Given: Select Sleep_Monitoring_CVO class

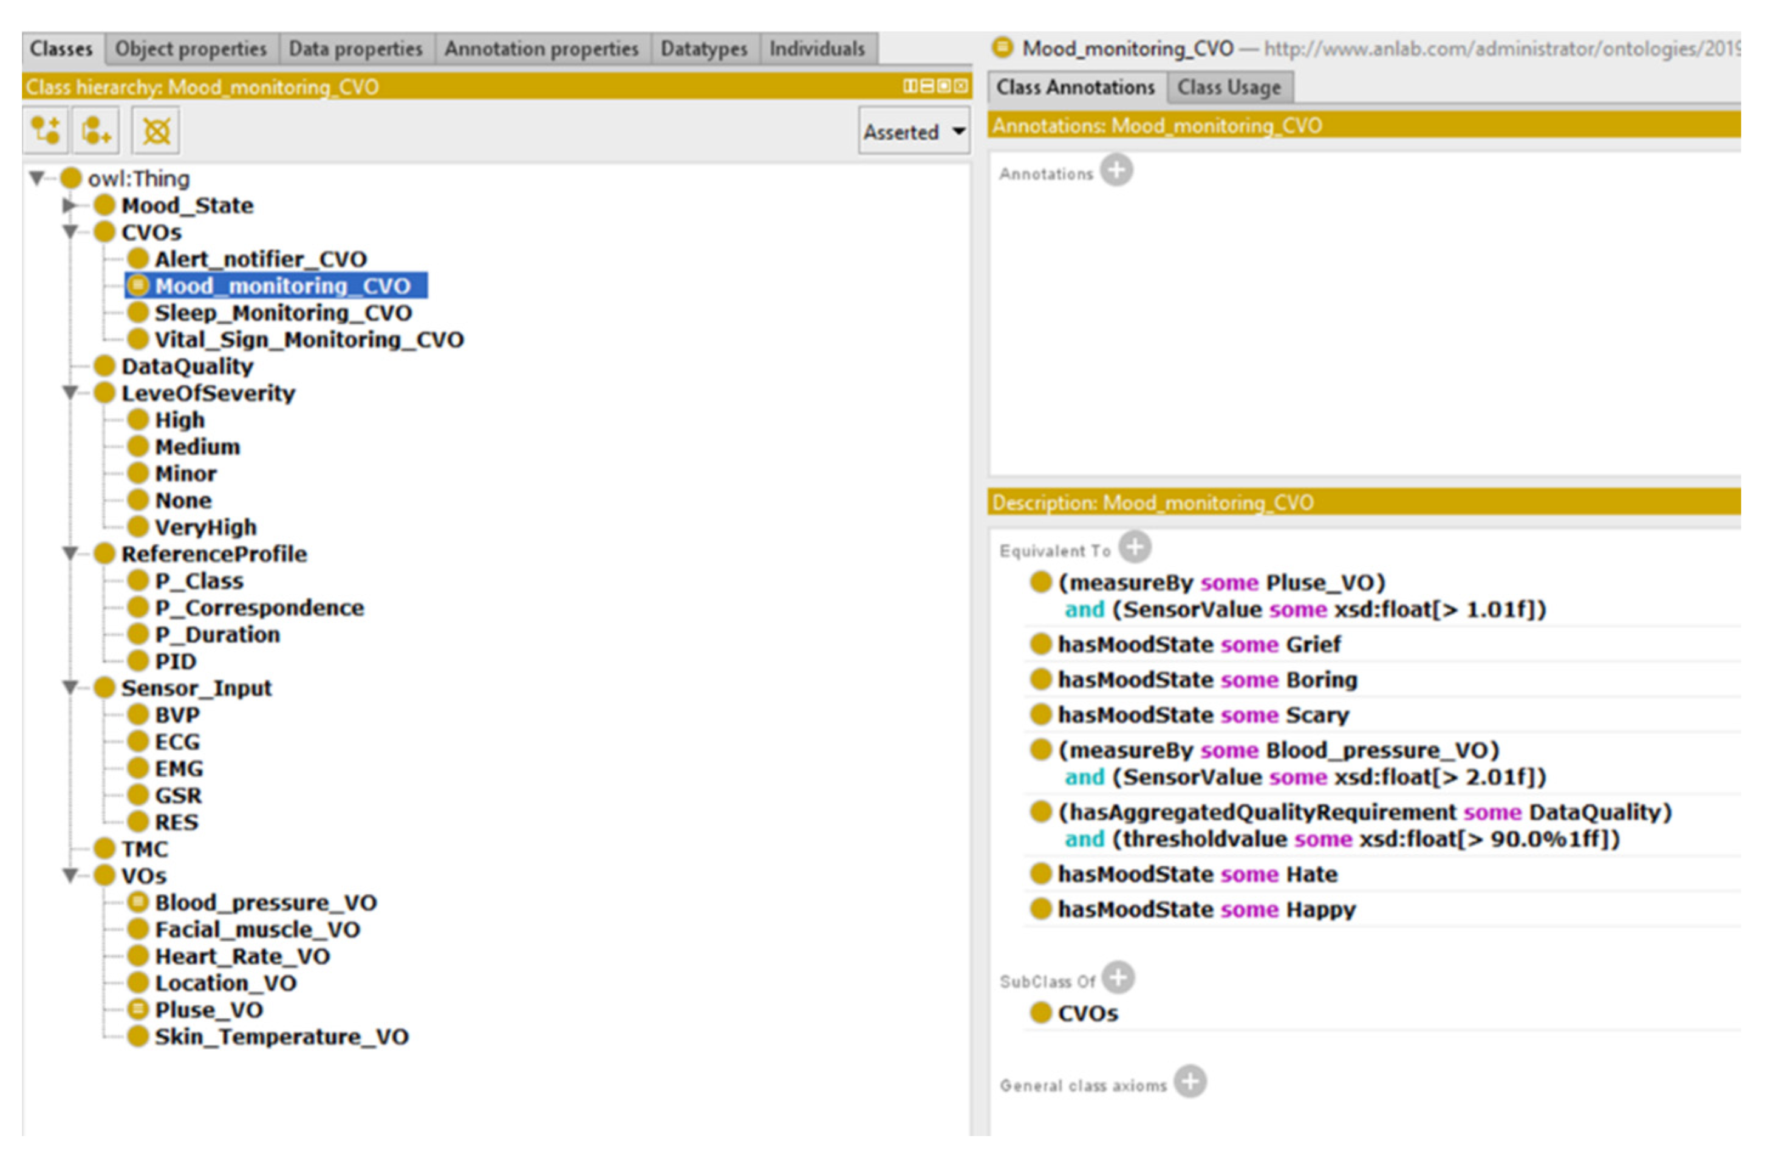Looking at the screenshot, I should coord(283,313).
